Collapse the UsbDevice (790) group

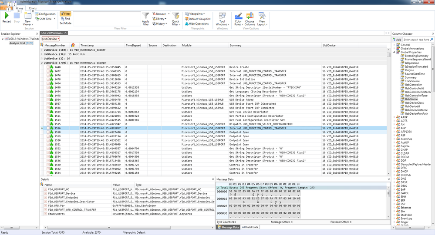42,63
